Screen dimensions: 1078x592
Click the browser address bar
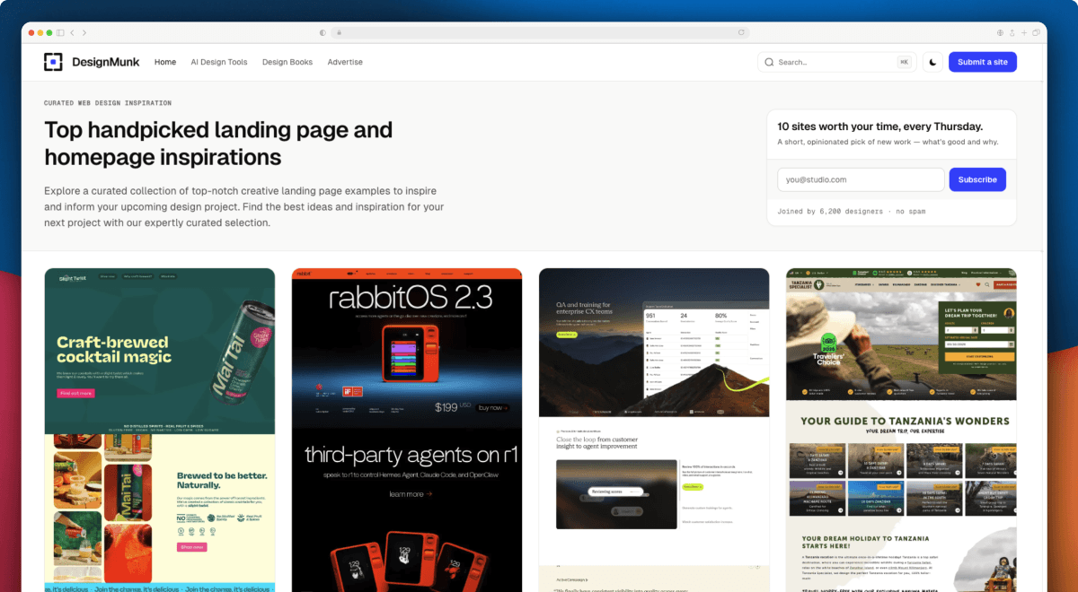(x=539, y=32)
